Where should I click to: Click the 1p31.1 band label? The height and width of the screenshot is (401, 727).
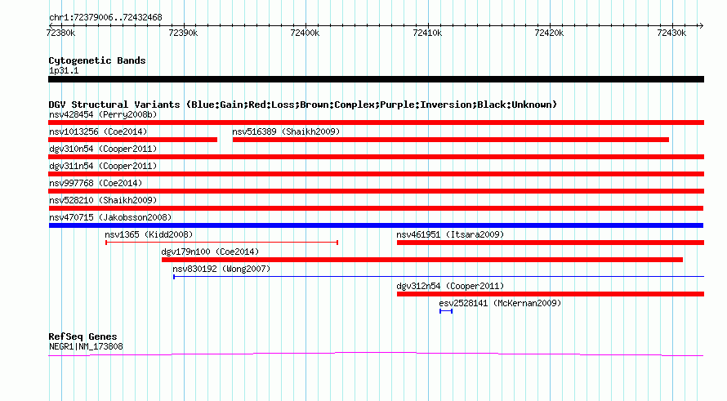click(x=64, y=70)
